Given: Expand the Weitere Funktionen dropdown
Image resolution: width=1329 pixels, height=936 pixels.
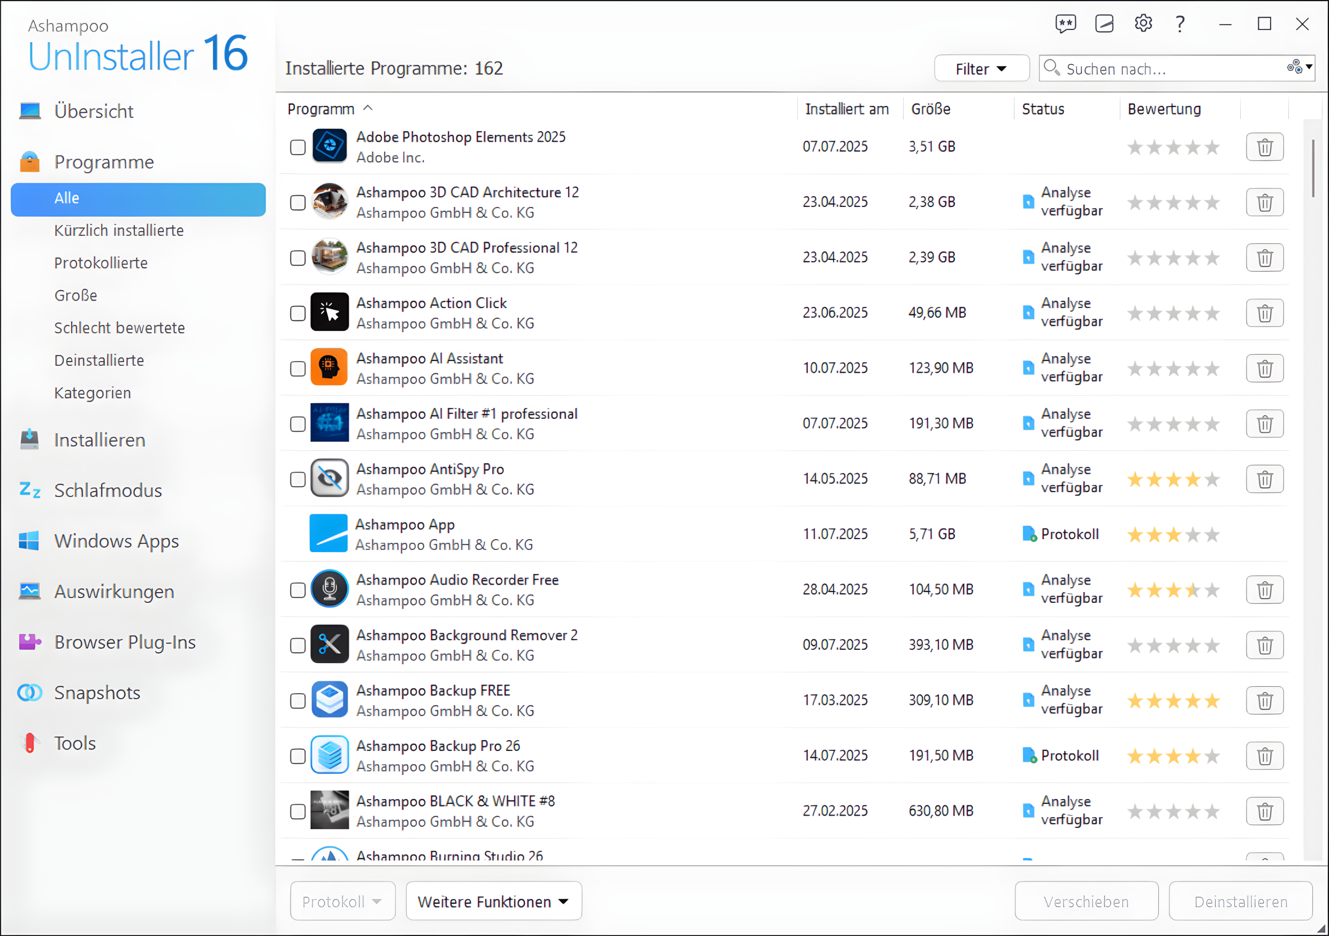Looking at the screenshot, I should pos(493,901).
